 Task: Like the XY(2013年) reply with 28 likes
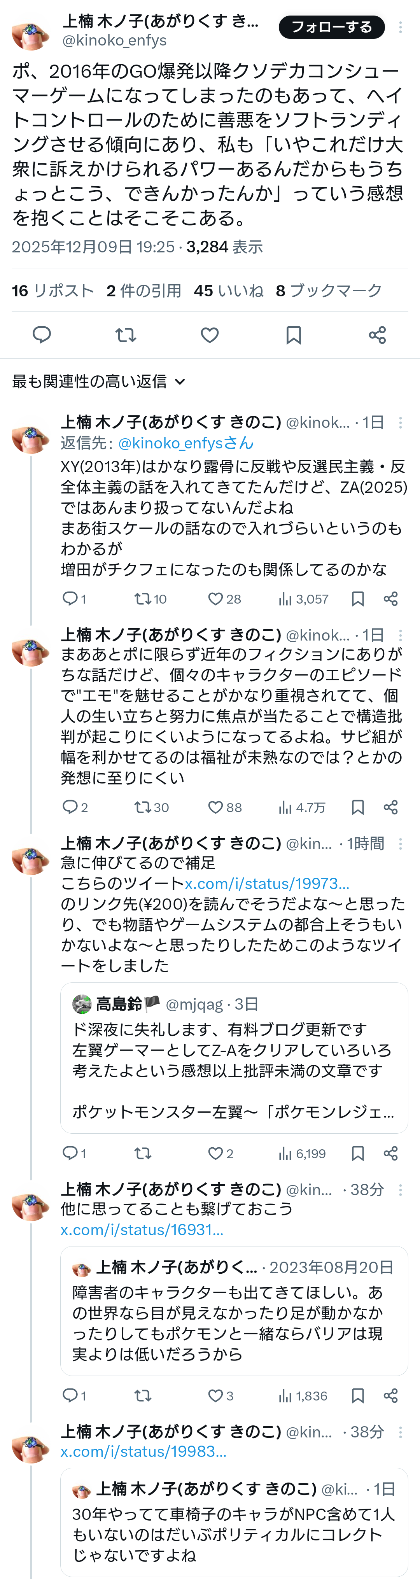coord(215,599)
